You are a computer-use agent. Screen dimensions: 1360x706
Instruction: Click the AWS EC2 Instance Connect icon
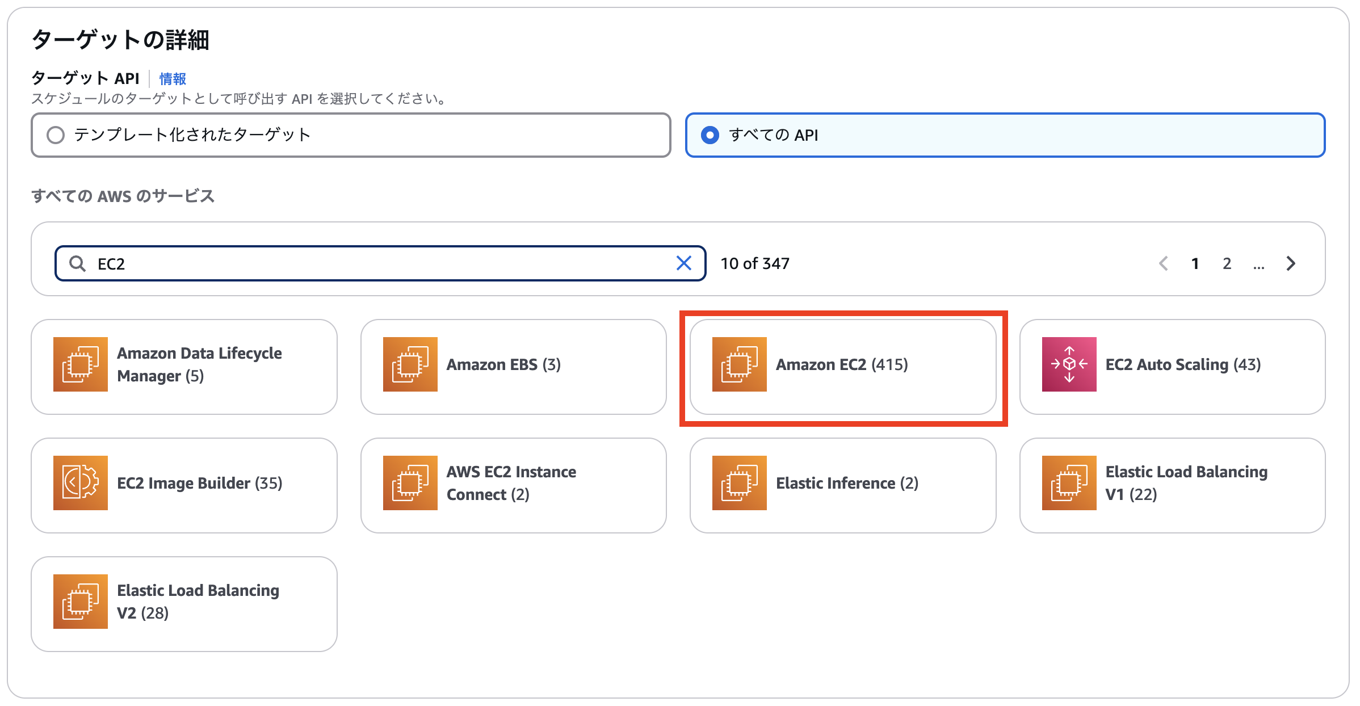tap(410, 483)
